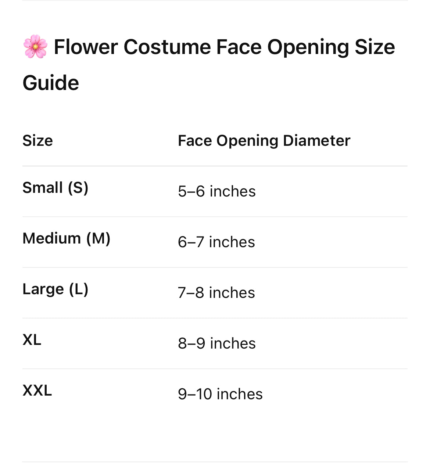The height and width of the screenshot is (465, 430).
Task: Tap the "8–9 inches" diameter value
Action: pos(216,343)
